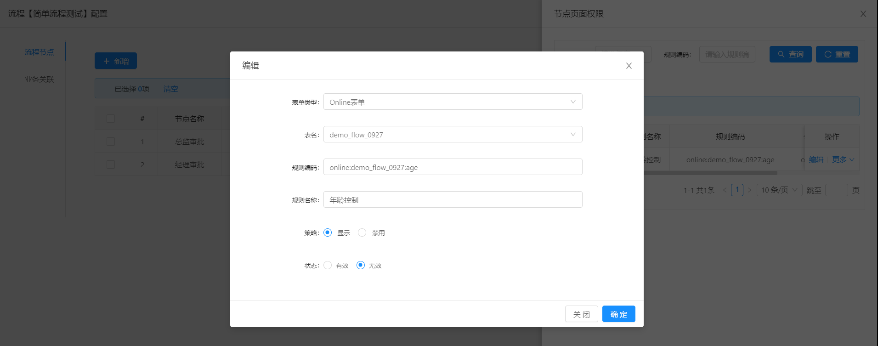Close the 节点页面权限 drawer panel
Screen dimensions: 878x346
(863, 14)
